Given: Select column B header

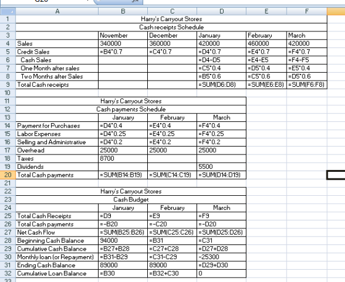Looking at the screenshot, I should pos(123,11).
